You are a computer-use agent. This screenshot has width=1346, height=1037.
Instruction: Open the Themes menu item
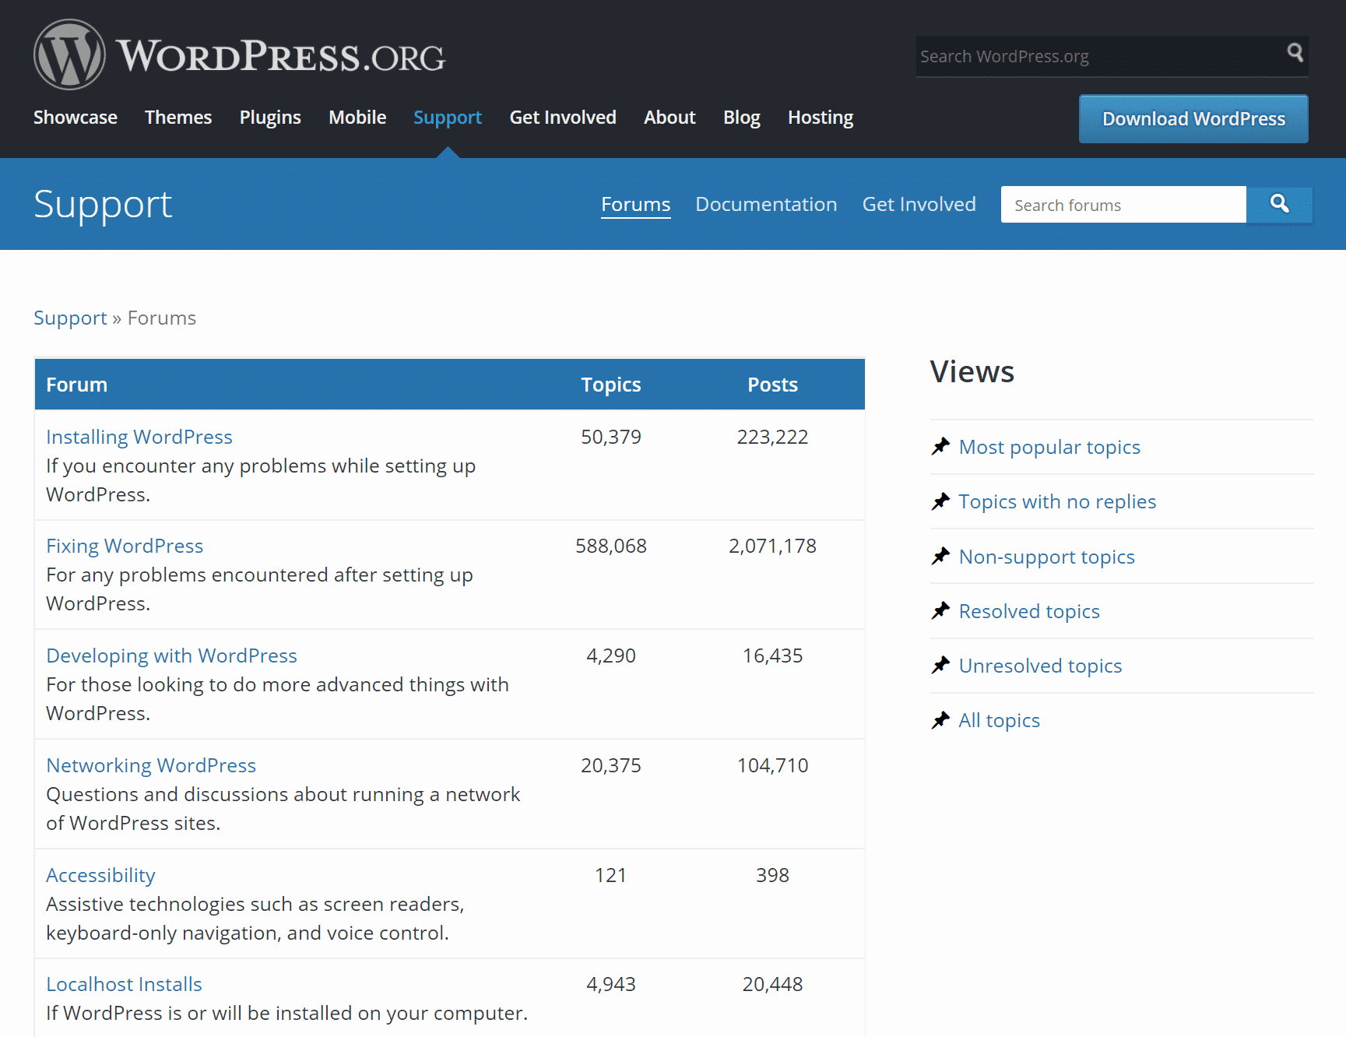point(178,118)
